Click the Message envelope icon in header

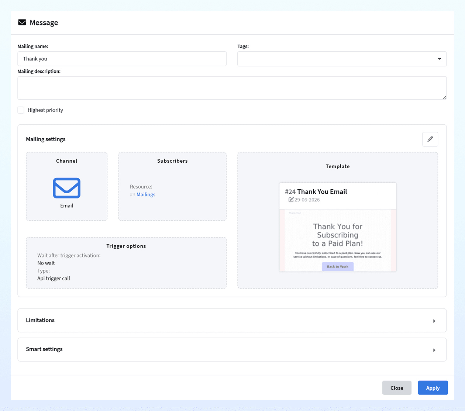click(22, 22)
